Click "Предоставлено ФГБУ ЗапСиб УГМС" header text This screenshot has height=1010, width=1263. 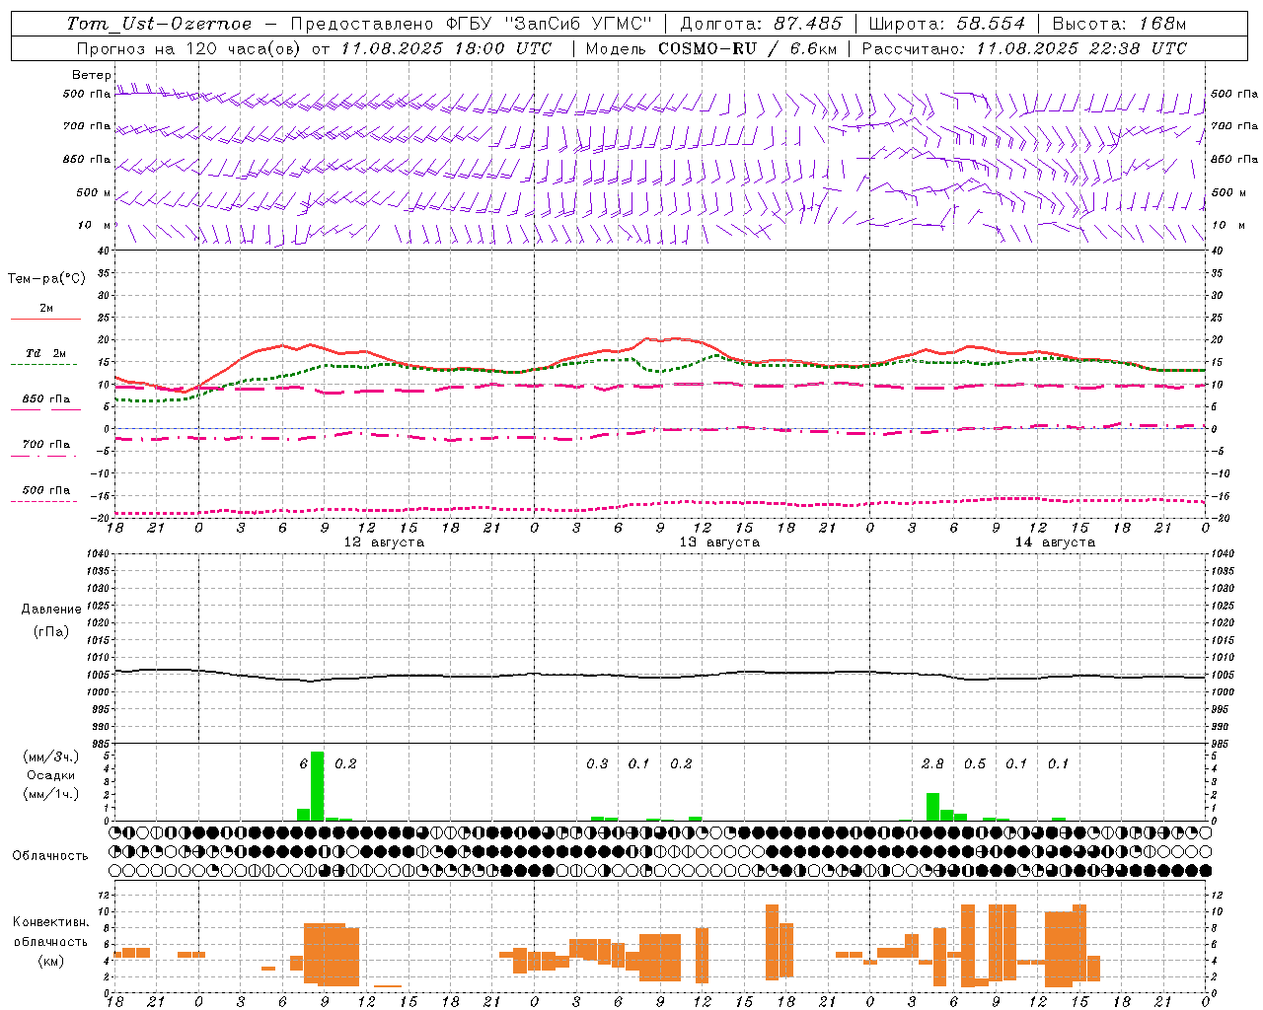click(472, 24)
